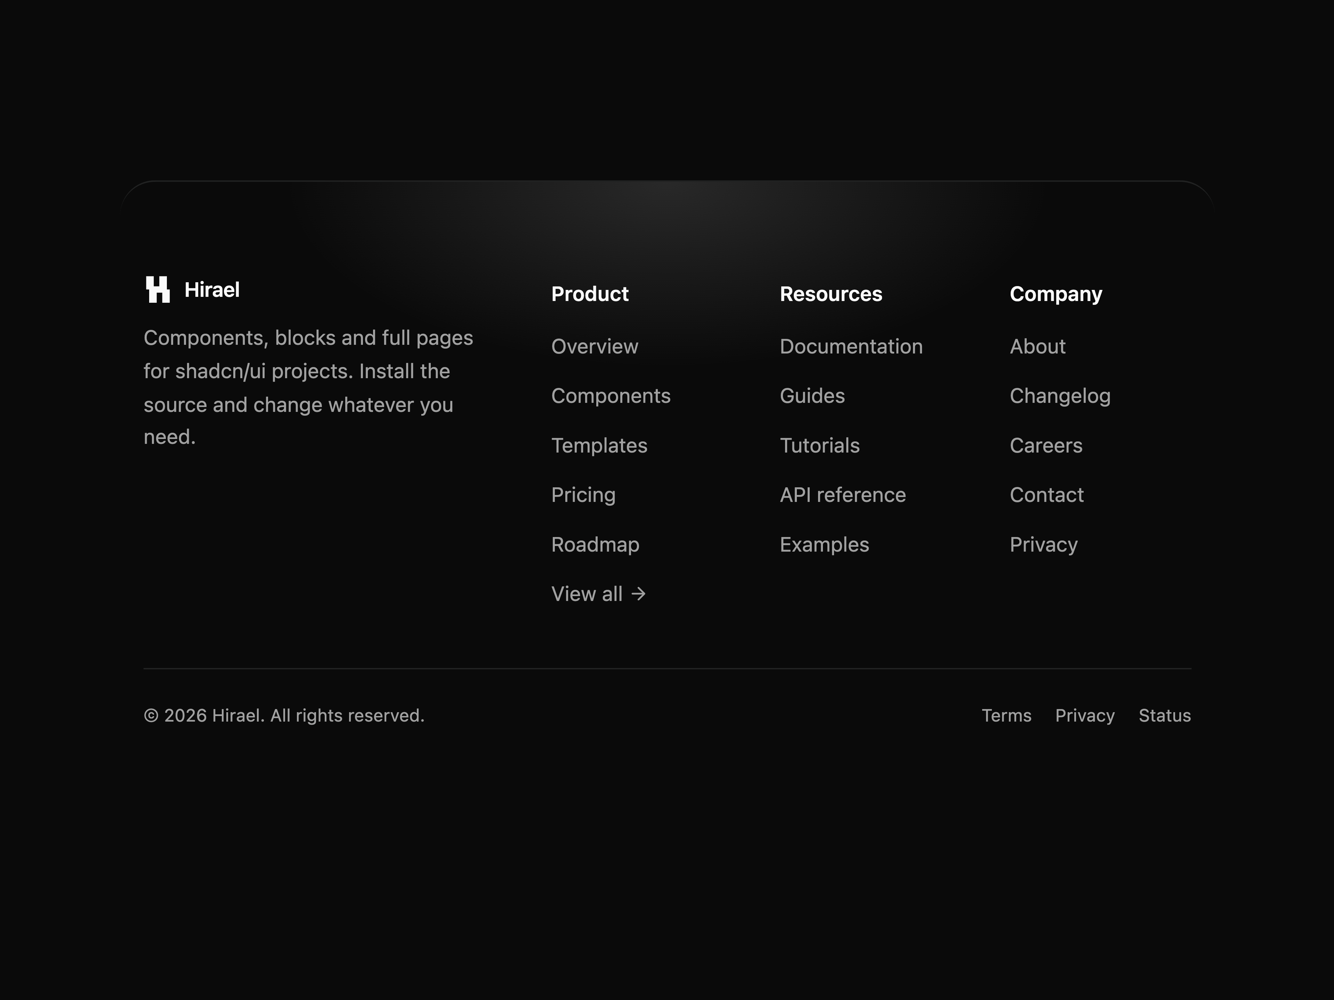This screenshot has width=1334, height=1000.
Task: Click the 'Components, blocks and full pages' description
Action: pos(308,387)
